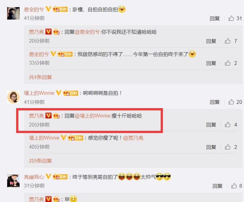This screenshot has width=244, height=202.
Task: Expand 共4条回复 replies
Action: click(40, 77)
